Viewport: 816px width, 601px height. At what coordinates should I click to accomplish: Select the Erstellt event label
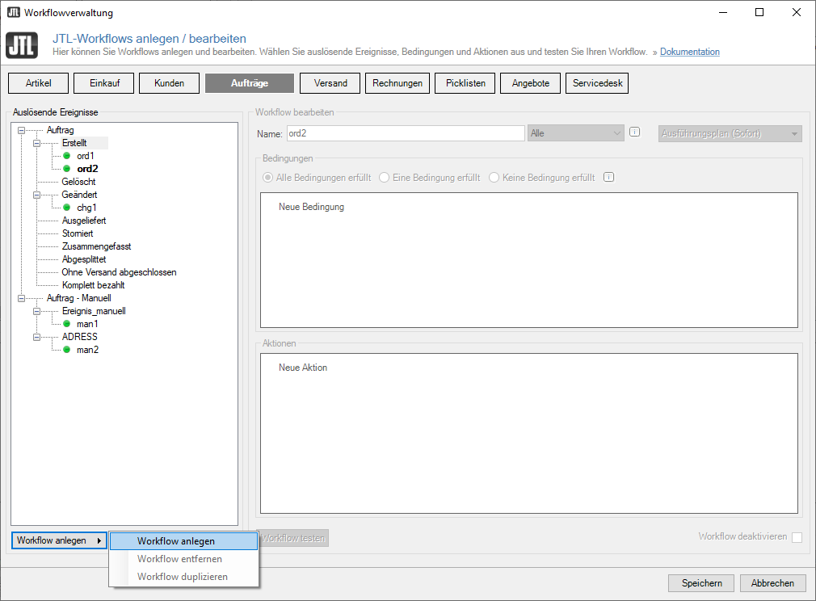[74, 142]
